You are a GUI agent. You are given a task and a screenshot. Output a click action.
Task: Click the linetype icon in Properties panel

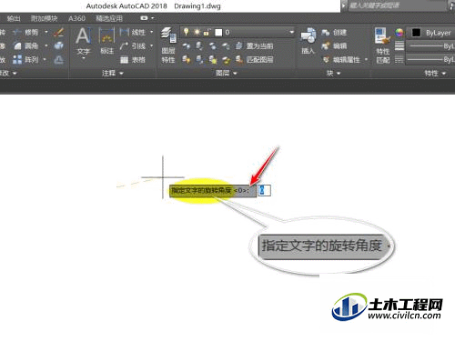399,59
